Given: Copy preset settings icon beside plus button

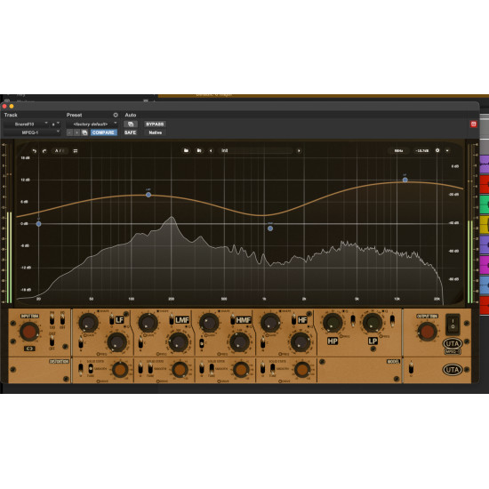Looking at the screenshot, I should point(84,132).
